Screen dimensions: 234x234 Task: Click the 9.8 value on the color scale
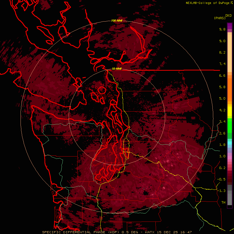222,29
